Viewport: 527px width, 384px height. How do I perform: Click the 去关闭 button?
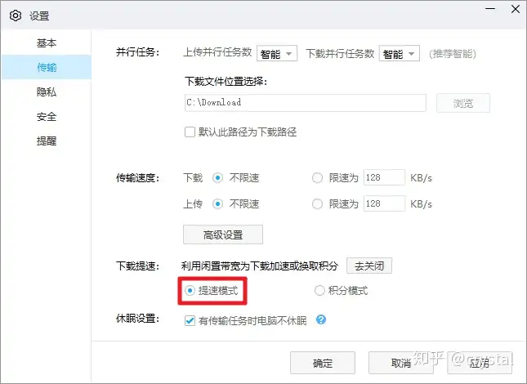369,266
